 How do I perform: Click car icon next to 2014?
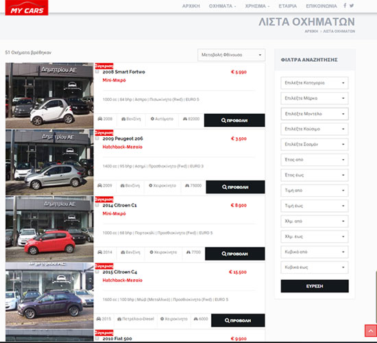tap(100, 252)
